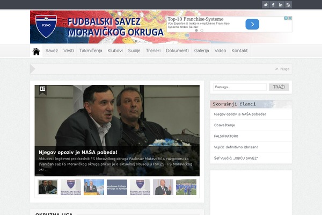
Task: Close the Franchise-Systeme ad
Action: (x=290, y=18)
